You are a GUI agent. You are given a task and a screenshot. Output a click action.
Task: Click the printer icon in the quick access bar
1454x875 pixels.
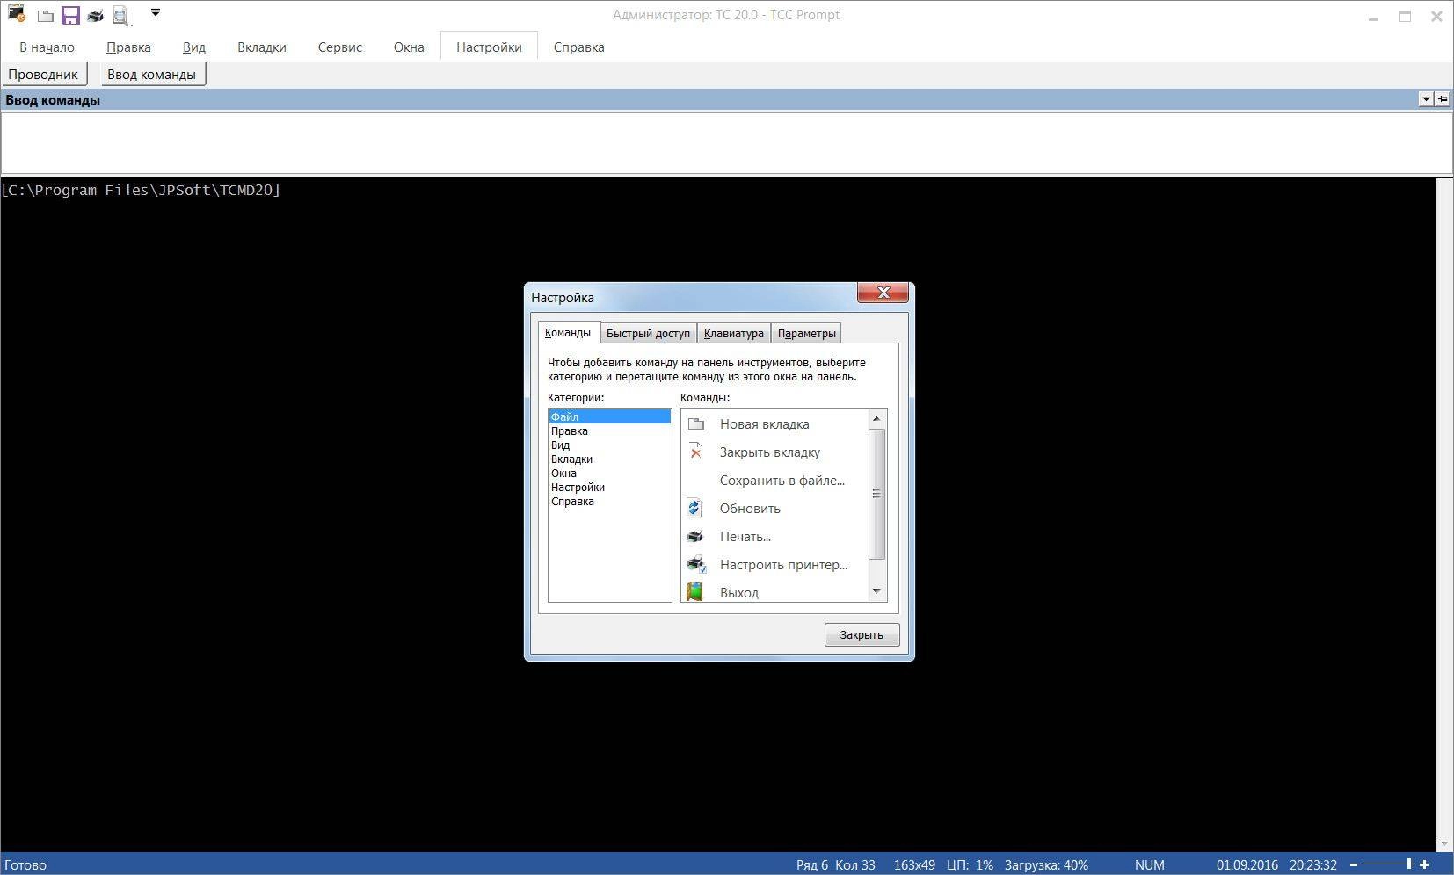95,16
